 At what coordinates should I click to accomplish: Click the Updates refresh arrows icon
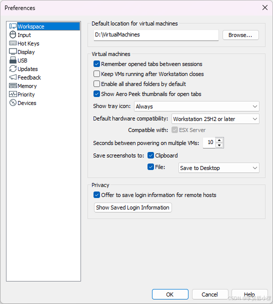[x=13, y=68]
